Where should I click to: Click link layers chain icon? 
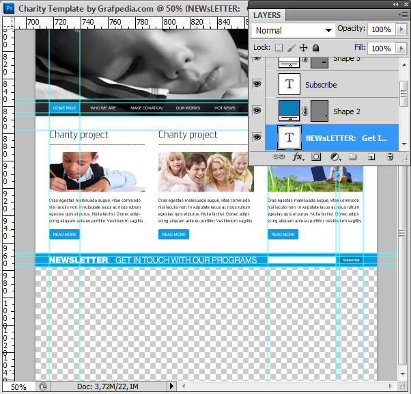[279, 157]
